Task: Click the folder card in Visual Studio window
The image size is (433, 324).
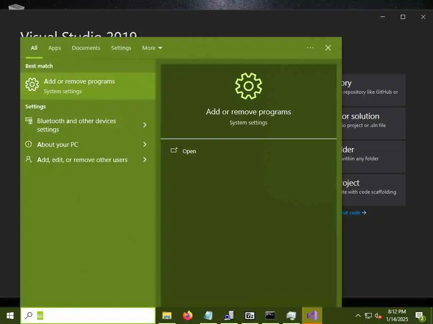Action: pos(374,157)
